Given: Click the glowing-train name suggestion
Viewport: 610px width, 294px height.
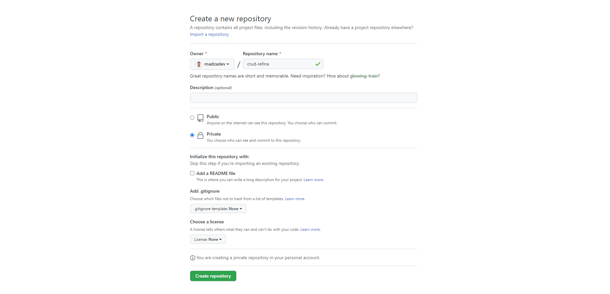Looking at the screenshot, I should (x=364, y=76).
